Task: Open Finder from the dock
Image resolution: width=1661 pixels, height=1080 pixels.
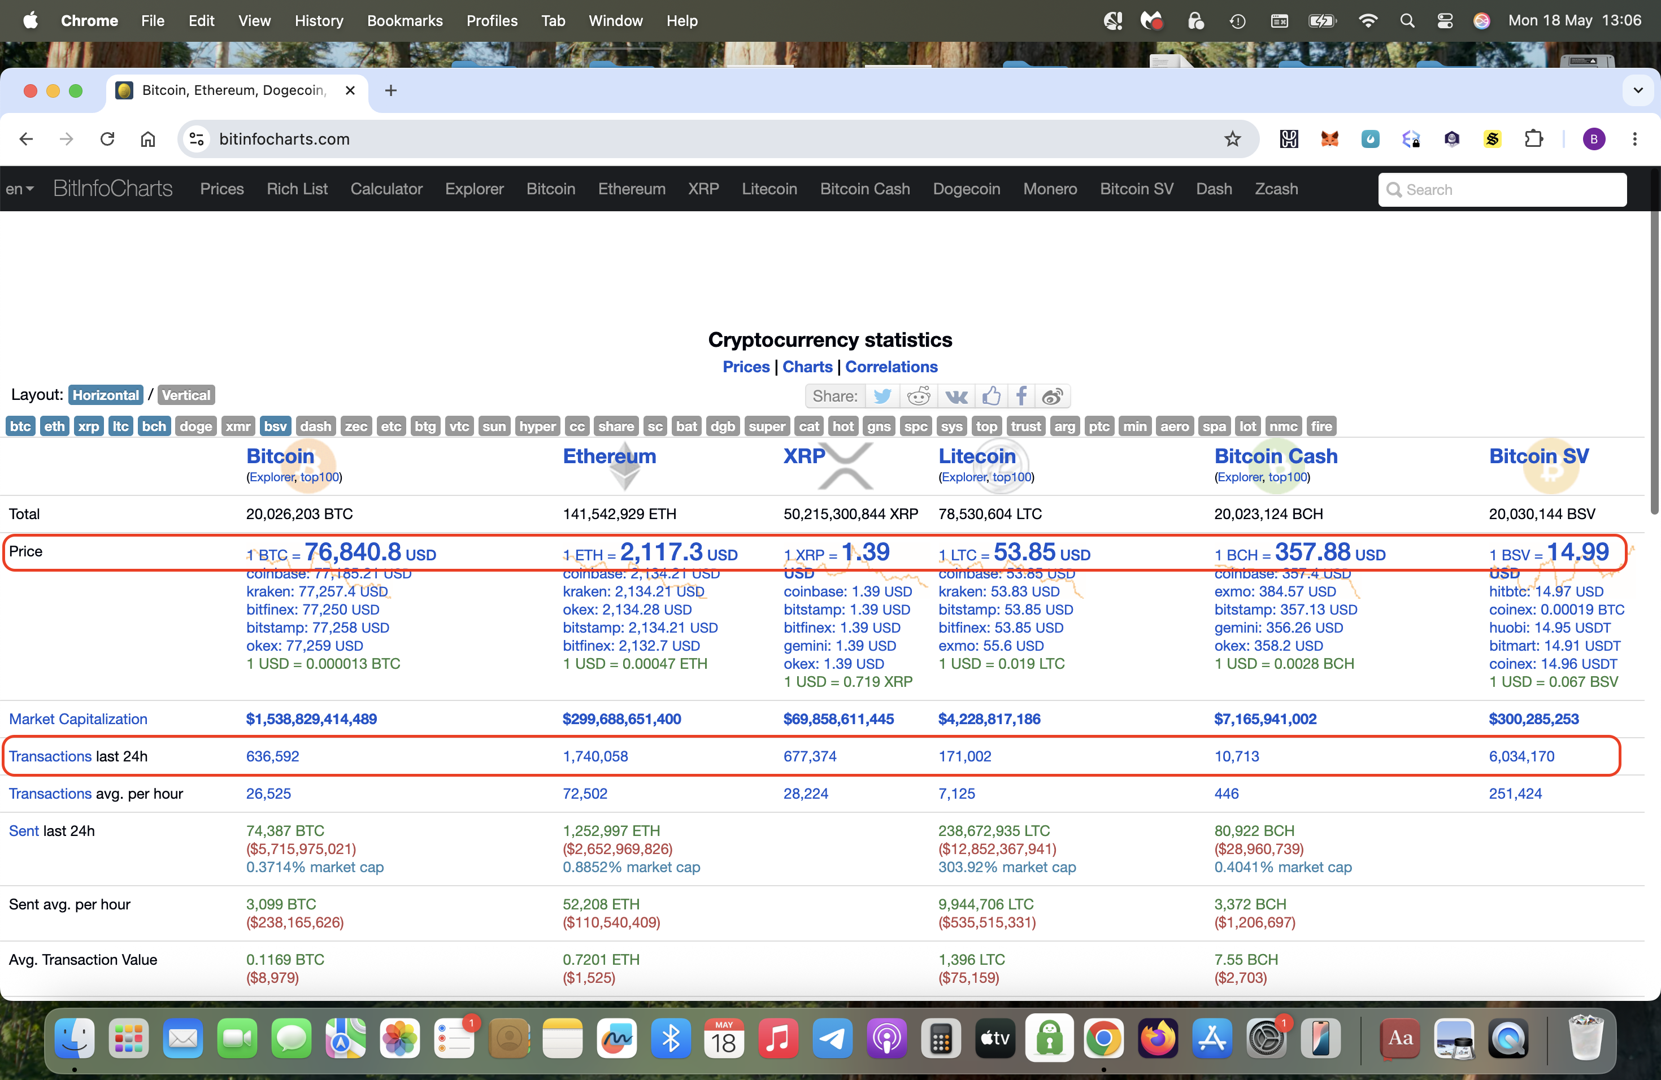Action: coord(75,1038)
